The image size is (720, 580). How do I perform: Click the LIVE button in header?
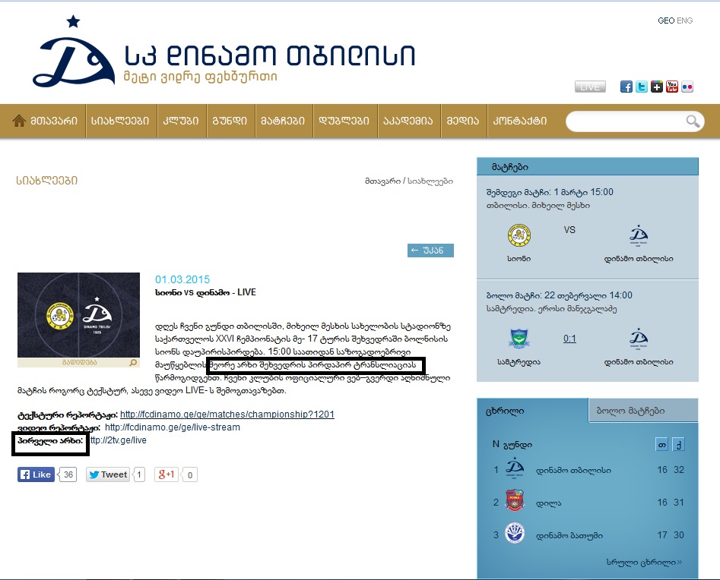click(590, 87)
